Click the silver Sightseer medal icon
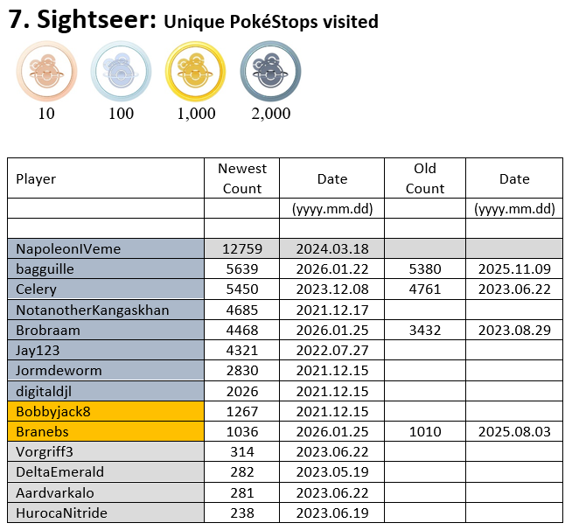Screen dimensions: 572x530 [x=122, y=73]
